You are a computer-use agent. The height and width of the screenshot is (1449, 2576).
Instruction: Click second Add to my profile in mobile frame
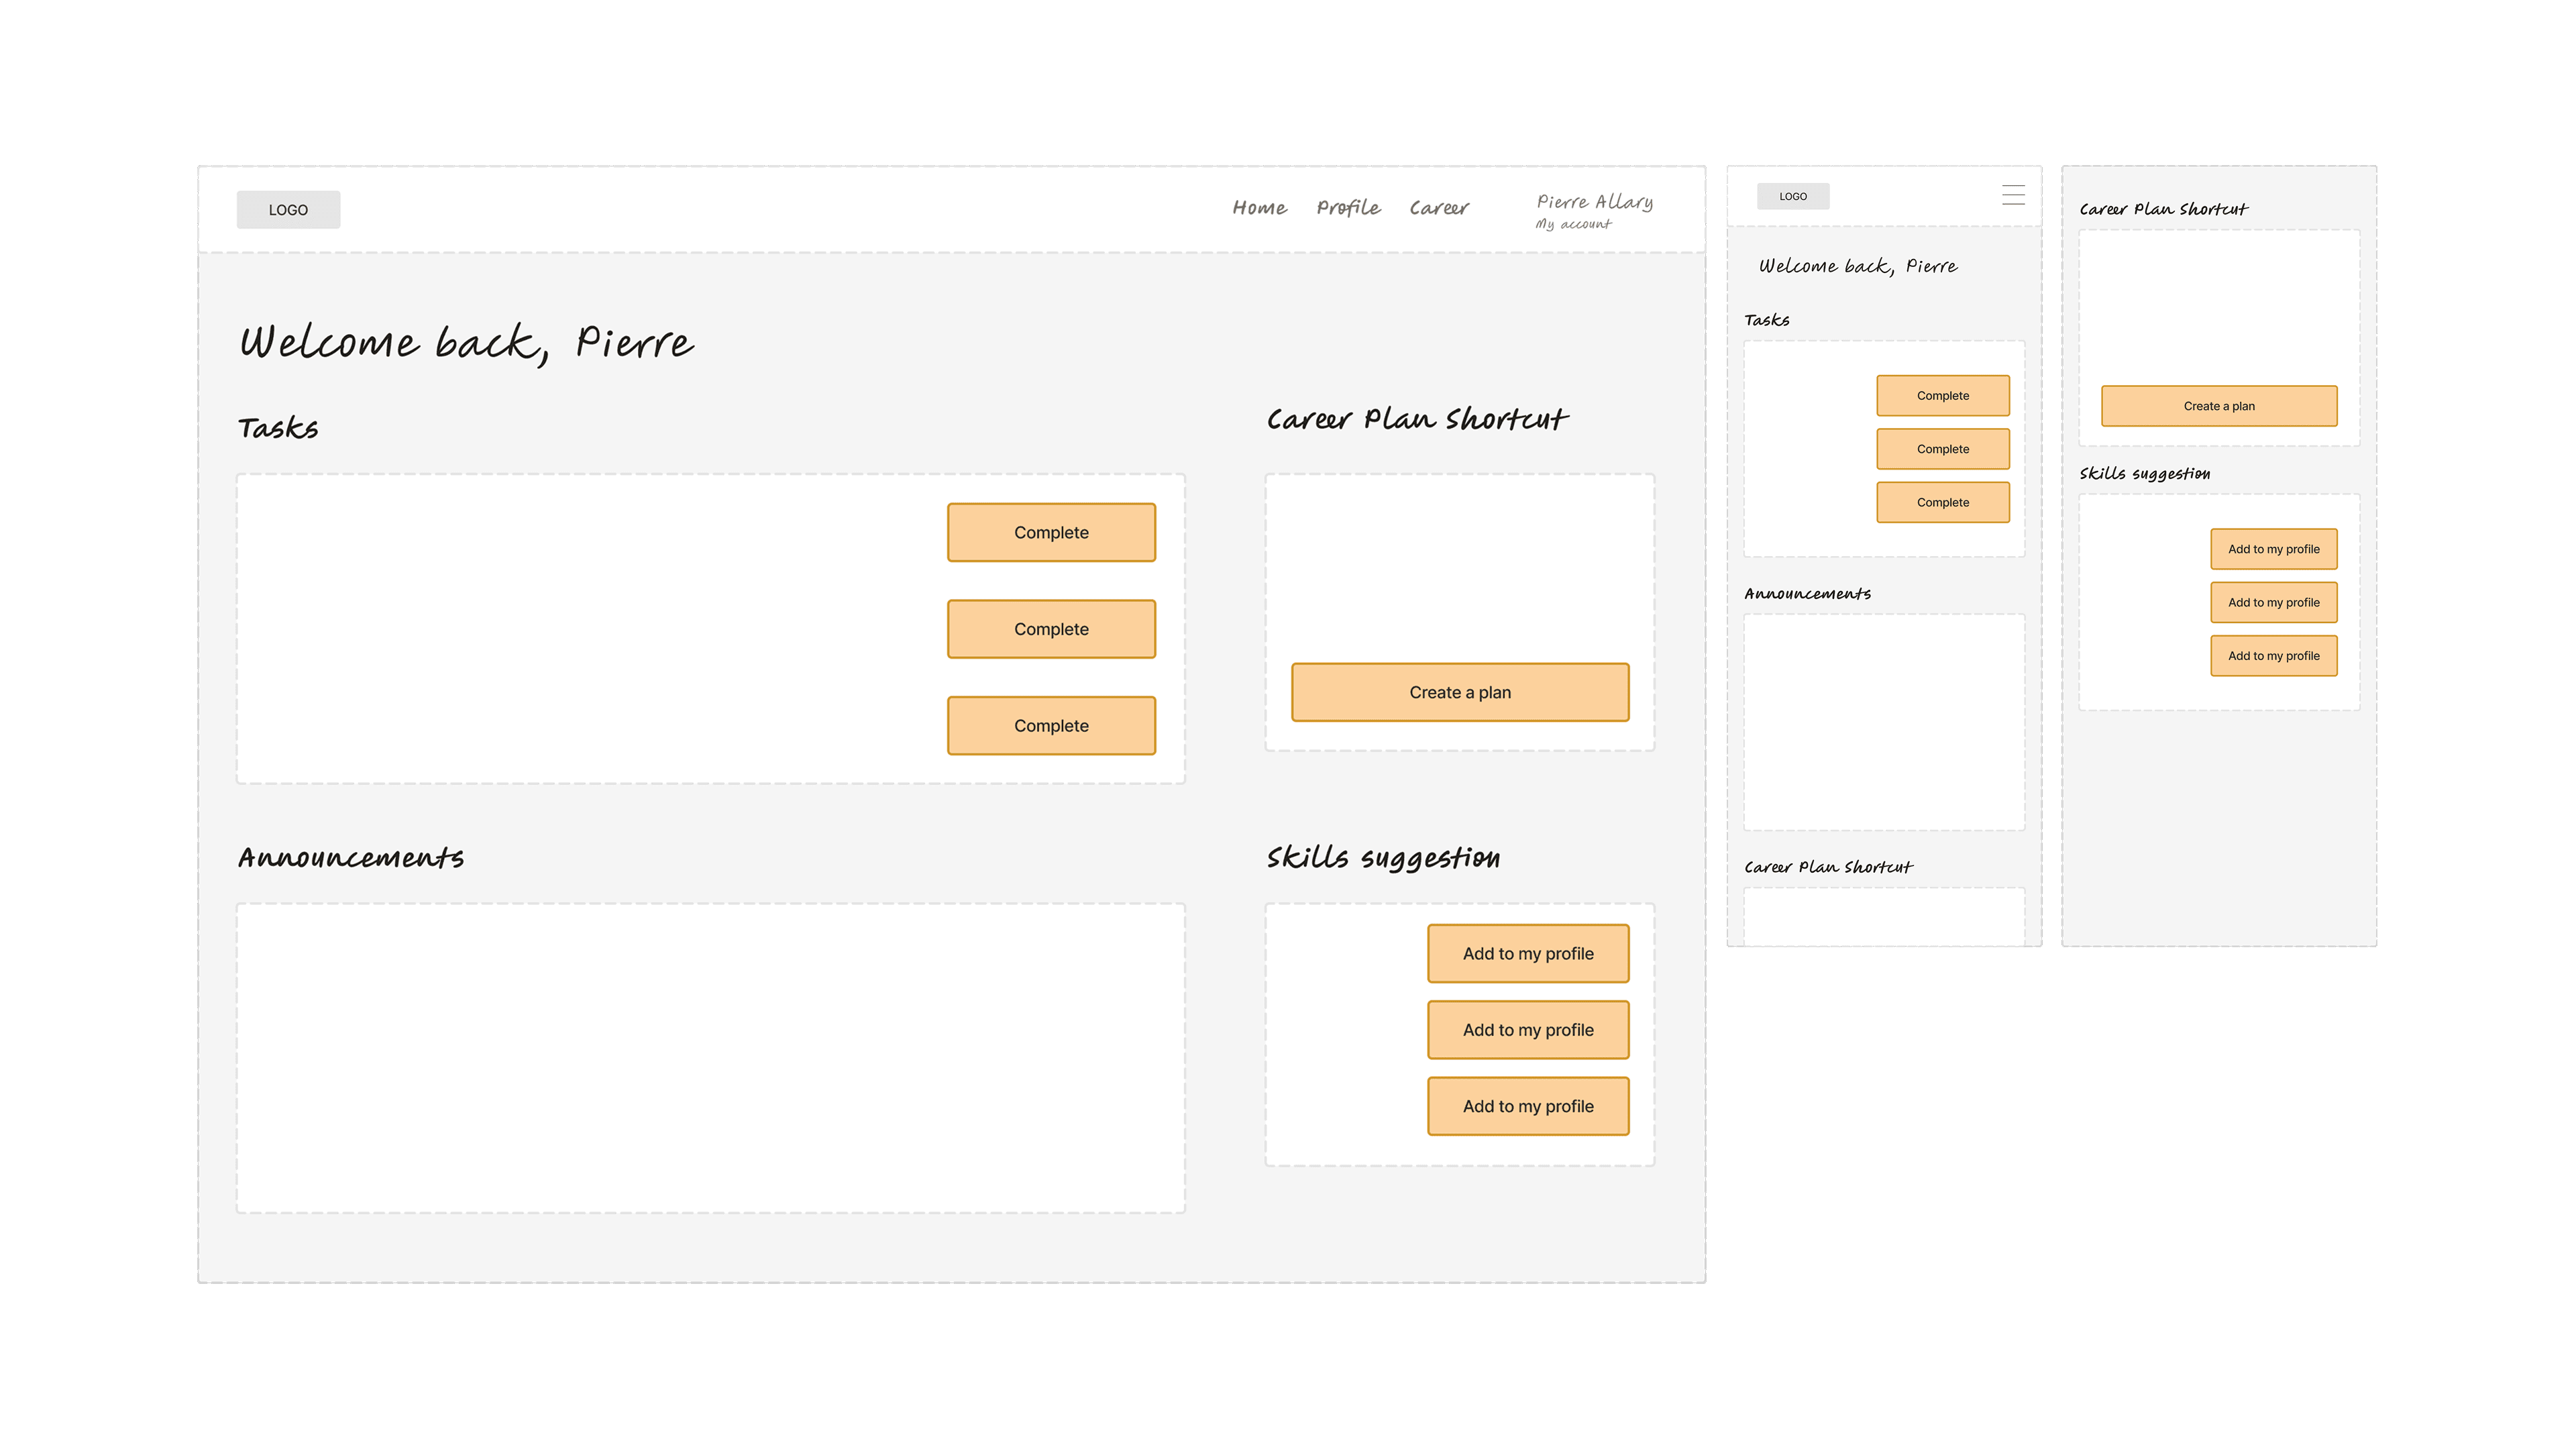[2274, 602]
